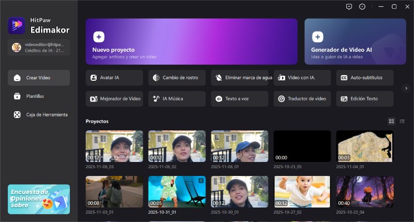Open project thumbnail 2025-10-31_01
414x222 pixels.
(x=177, y=191)
